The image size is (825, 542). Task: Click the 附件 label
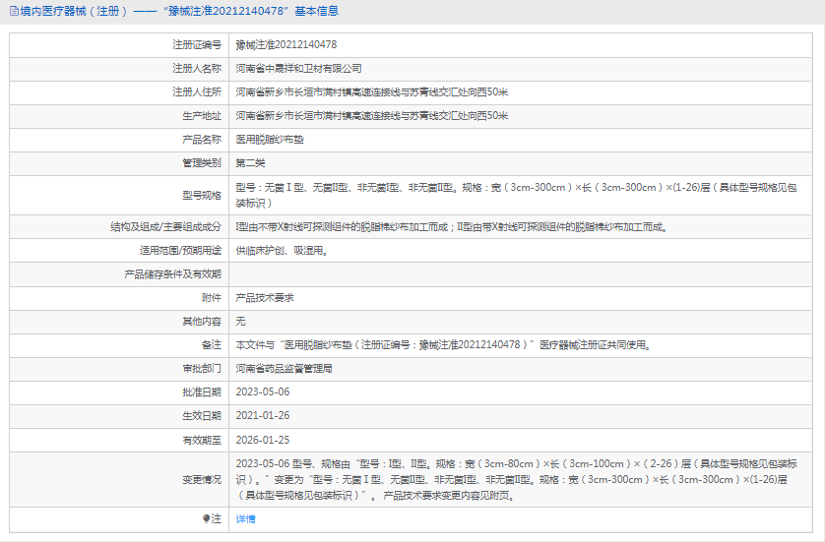pos(212,298)
